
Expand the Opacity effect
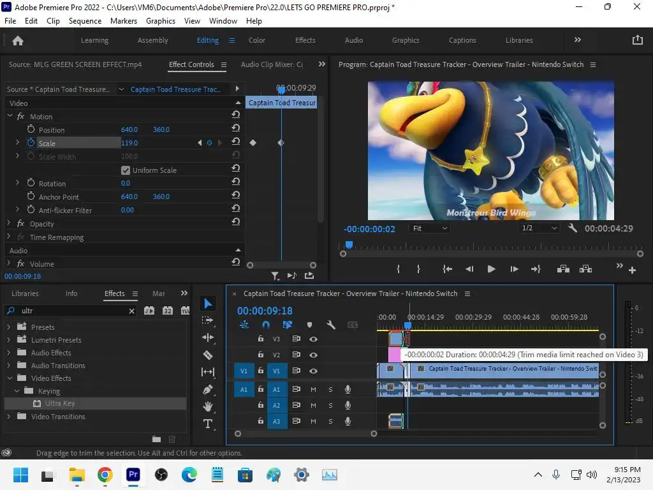pos(9,223)
